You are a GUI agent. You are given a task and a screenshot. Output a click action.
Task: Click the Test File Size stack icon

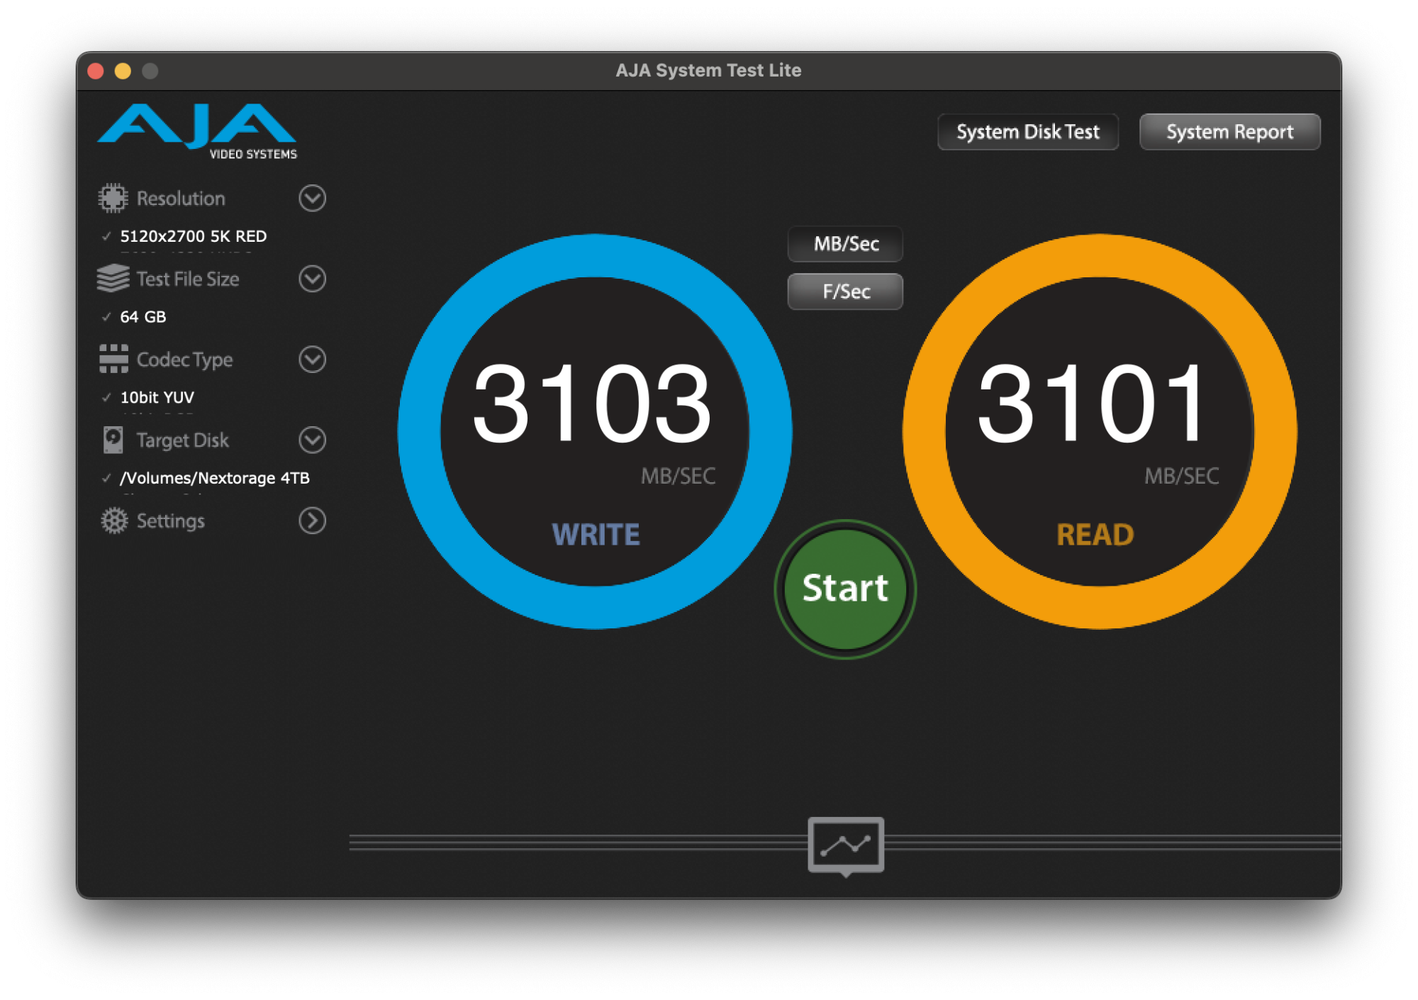113,279
